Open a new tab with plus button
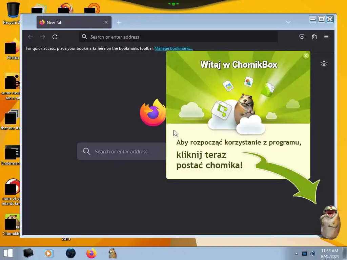This screenshot has height=260, width=347. click(x=119, y=22)
